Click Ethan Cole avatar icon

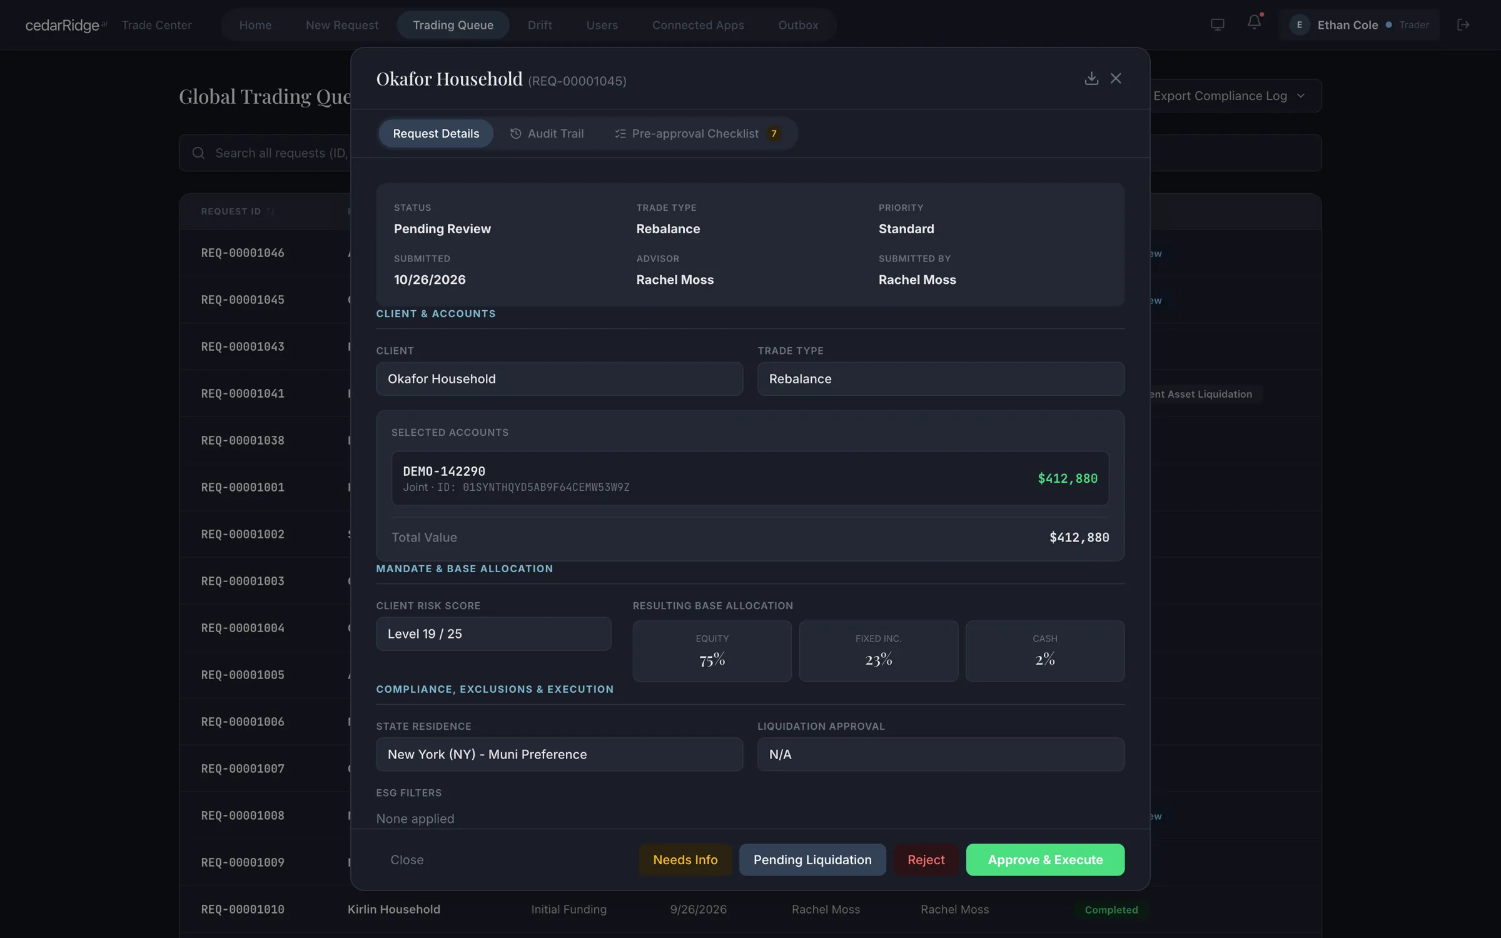(1300, 24)
